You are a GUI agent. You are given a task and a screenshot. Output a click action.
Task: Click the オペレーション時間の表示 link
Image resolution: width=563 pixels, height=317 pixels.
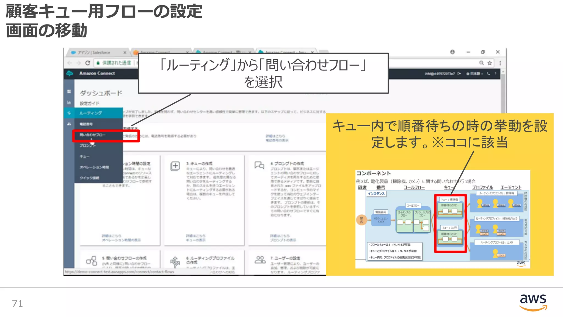pyautogui.click(x=121, y=240)
